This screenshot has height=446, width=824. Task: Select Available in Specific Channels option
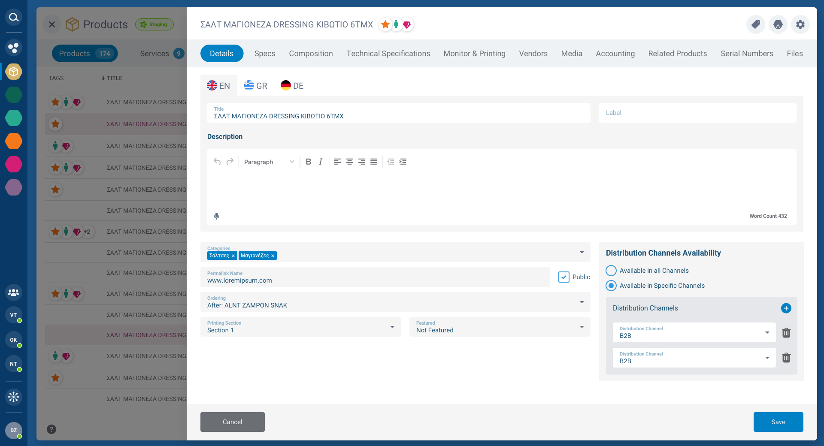point(611,286)
